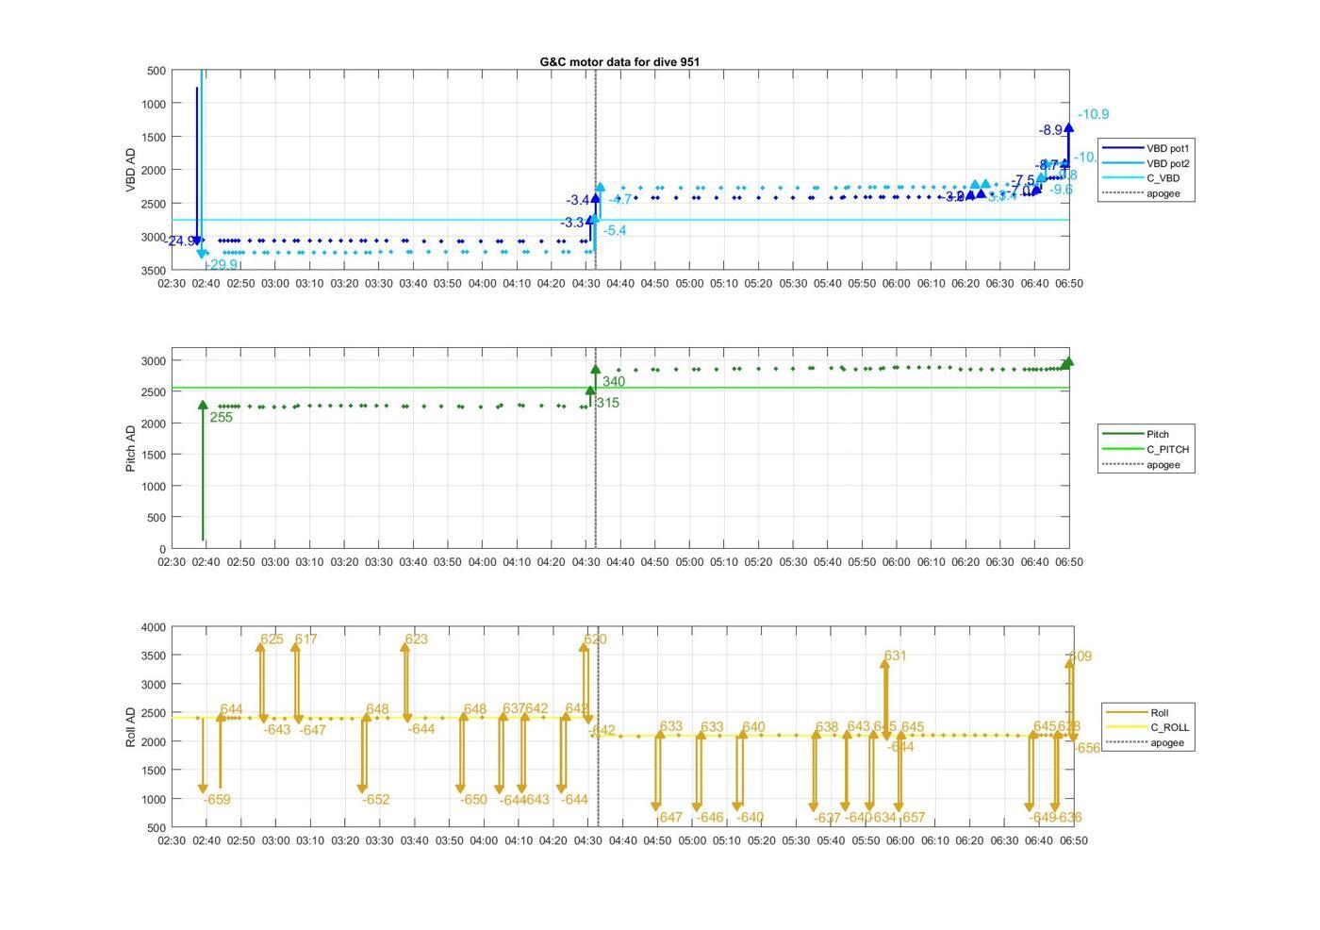The width and height of the screenshot is (1320, 930).
Task: Click the "03:00" tick under the VBD plot
Action: [x=275, y=283]
